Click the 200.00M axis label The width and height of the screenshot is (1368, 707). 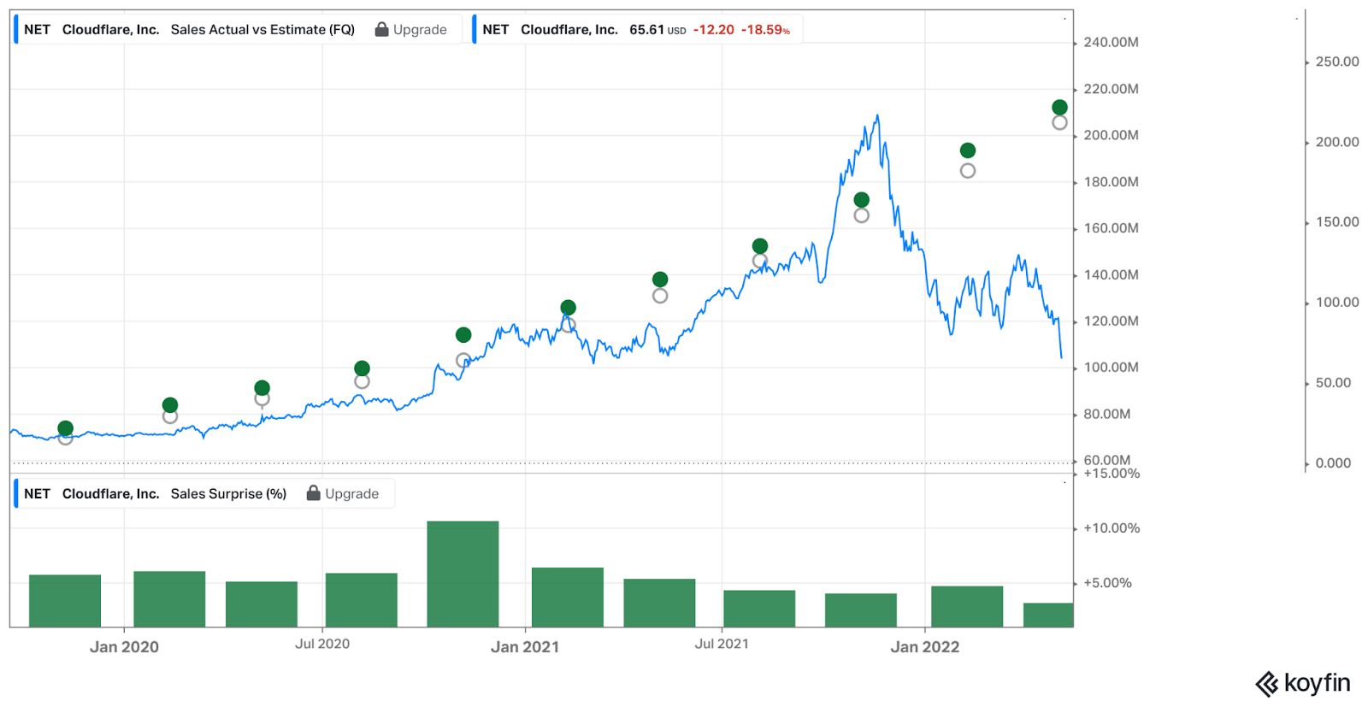[1111, 135]
